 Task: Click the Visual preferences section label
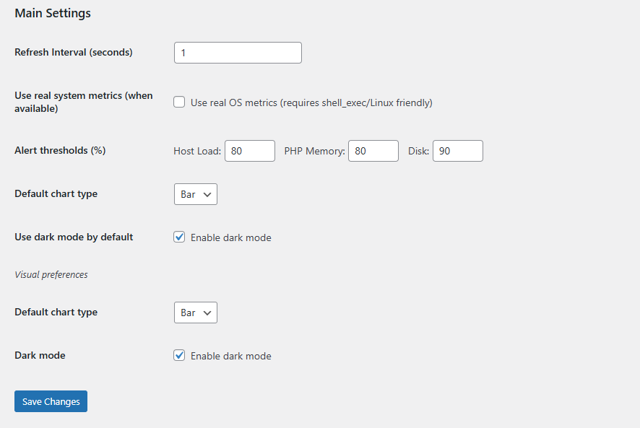[51, 274]
